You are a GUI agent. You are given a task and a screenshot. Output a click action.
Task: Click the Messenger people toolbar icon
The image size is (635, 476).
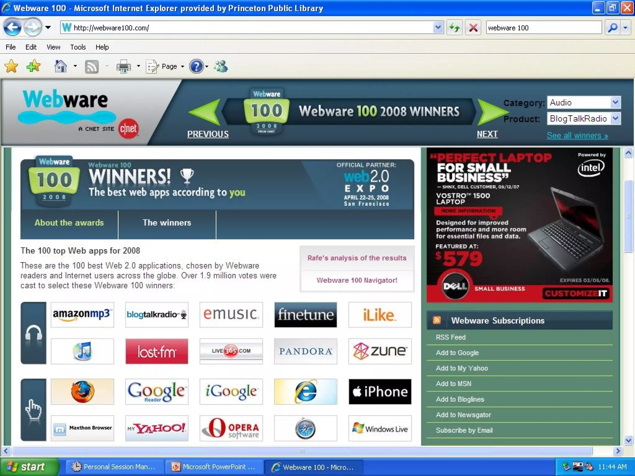pos(221,66)
